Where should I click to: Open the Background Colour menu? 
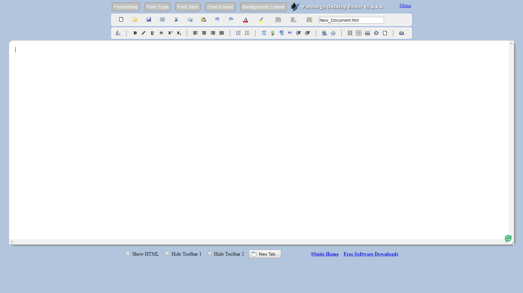pyautogui.click(x=263, y=7)
